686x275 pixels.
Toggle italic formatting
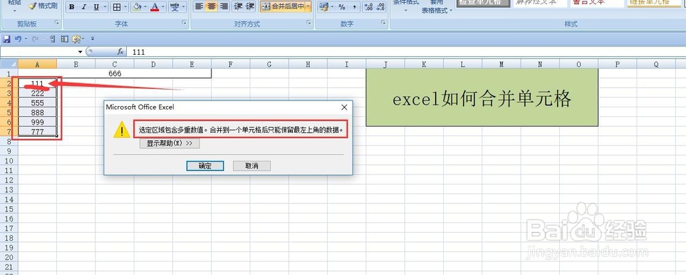[x=84, y=7]
